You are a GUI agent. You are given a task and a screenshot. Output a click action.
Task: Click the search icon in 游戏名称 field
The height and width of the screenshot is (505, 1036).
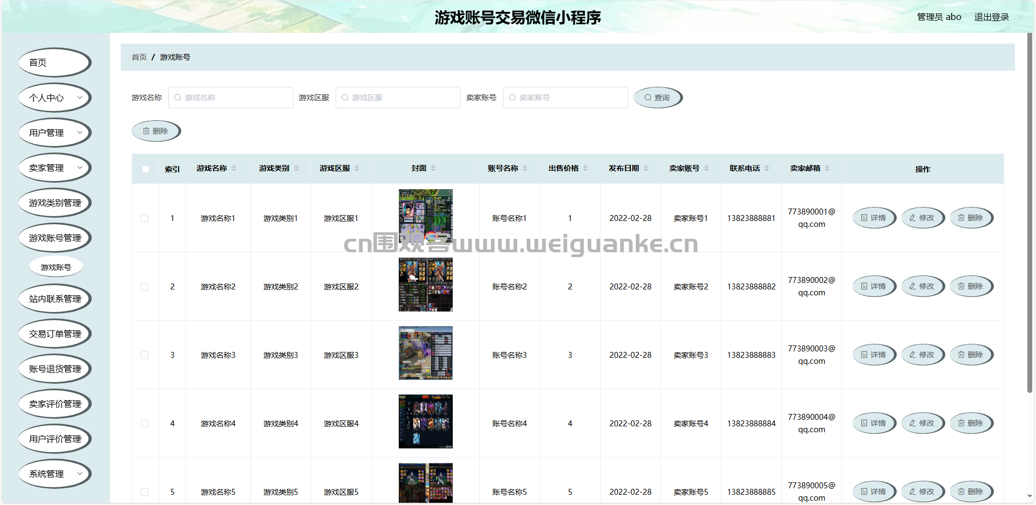(x=178, y=98)
